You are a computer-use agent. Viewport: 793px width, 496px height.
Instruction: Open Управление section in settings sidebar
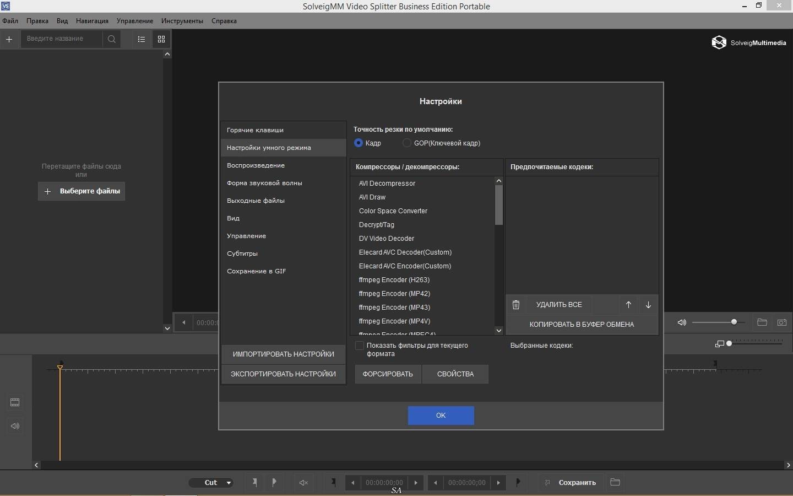(x=283, y=236)
